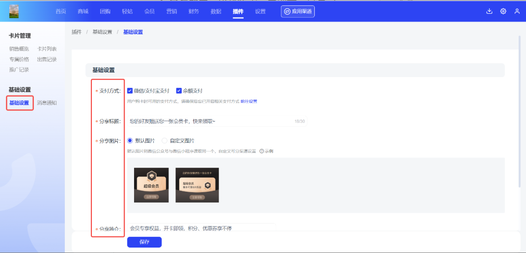Follow the 前往设置 link
Screen dimensions: 526x253
click(249, 101)
